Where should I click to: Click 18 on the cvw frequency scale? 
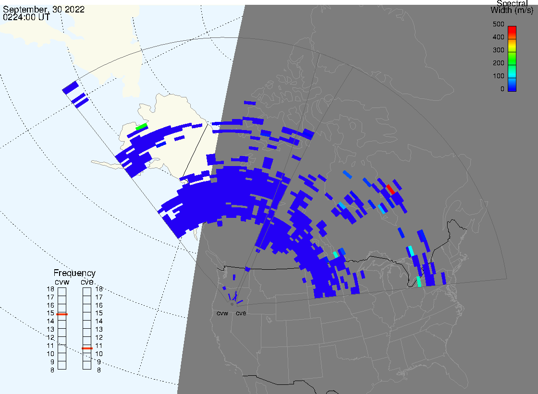(50, 289)
